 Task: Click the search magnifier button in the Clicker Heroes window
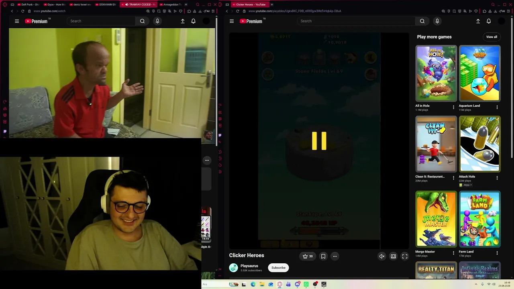tap(422, 21)
